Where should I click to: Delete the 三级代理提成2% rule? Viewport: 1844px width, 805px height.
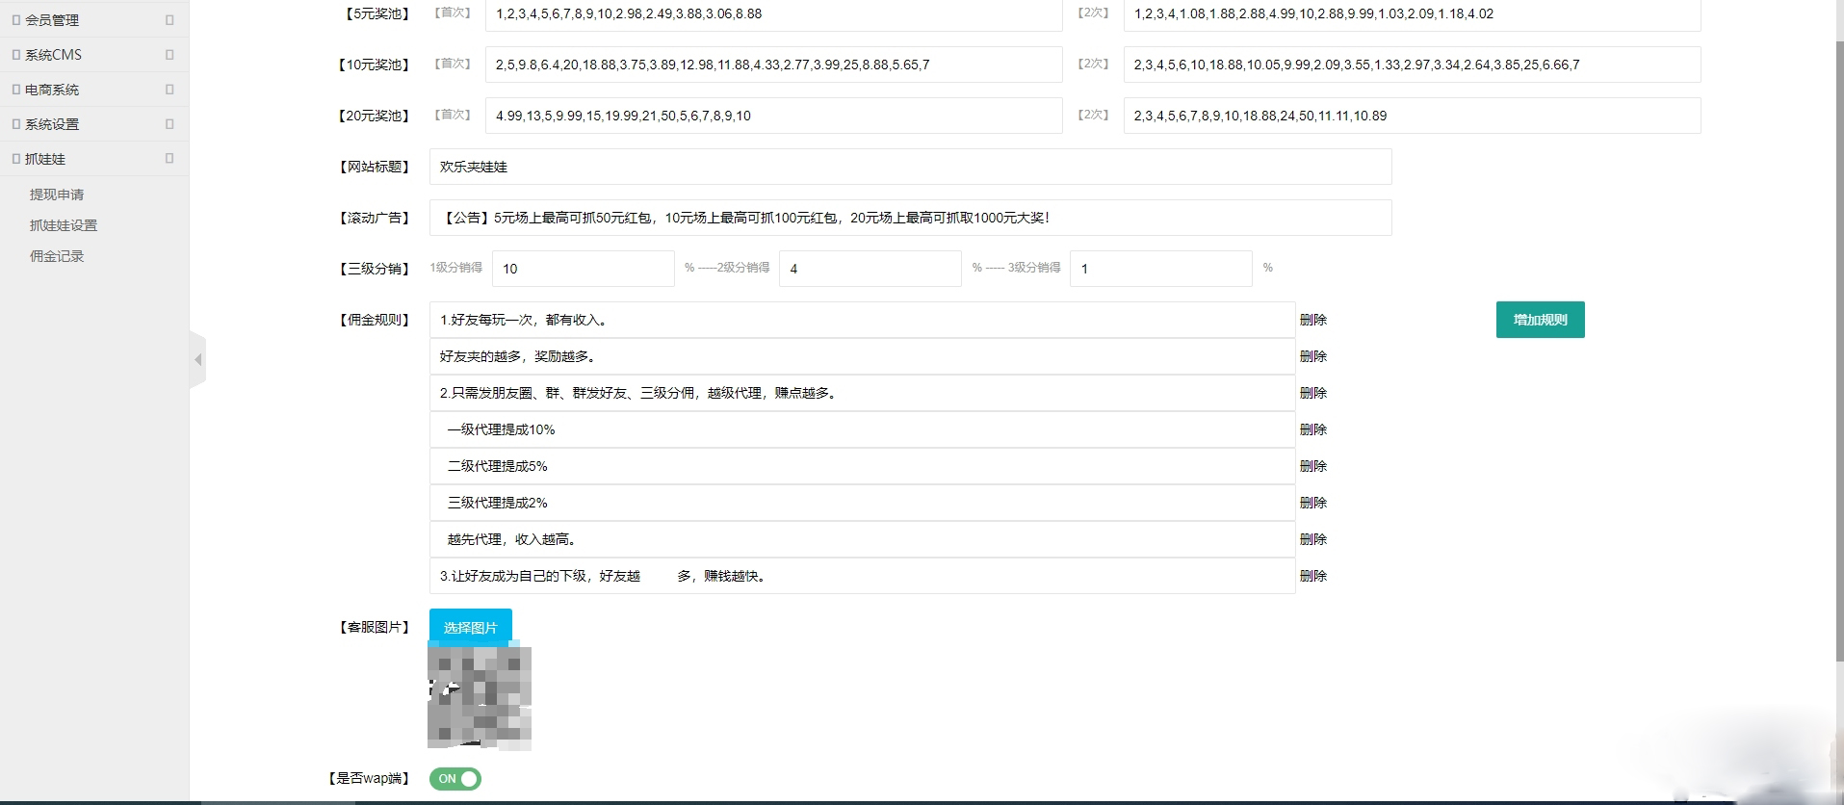(x=1312, y=503)
